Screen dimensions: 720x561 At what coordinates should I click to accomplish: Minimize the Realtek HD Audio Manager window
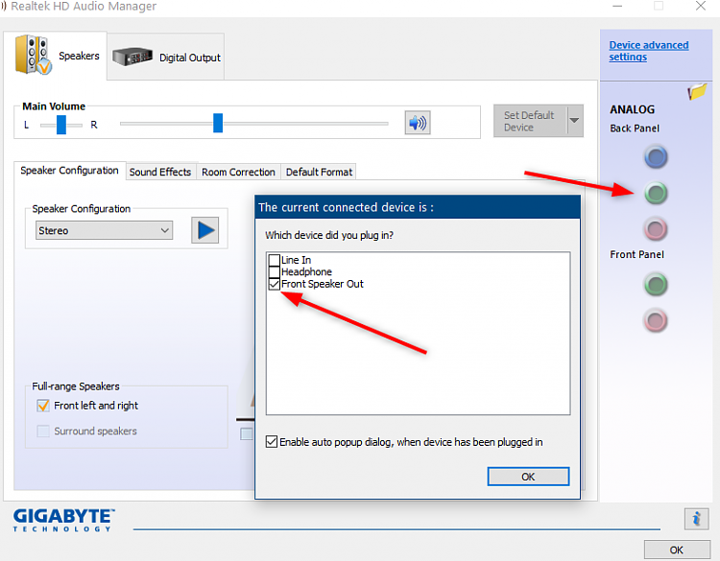coord(617,6)
